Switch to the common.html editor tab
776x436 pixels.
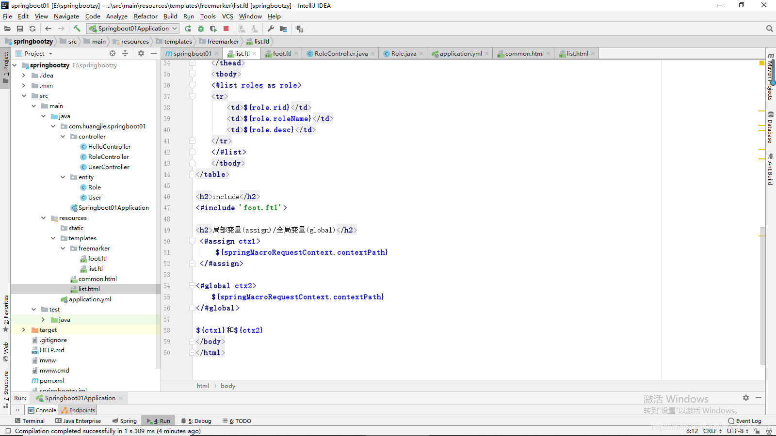coord(524,53)
